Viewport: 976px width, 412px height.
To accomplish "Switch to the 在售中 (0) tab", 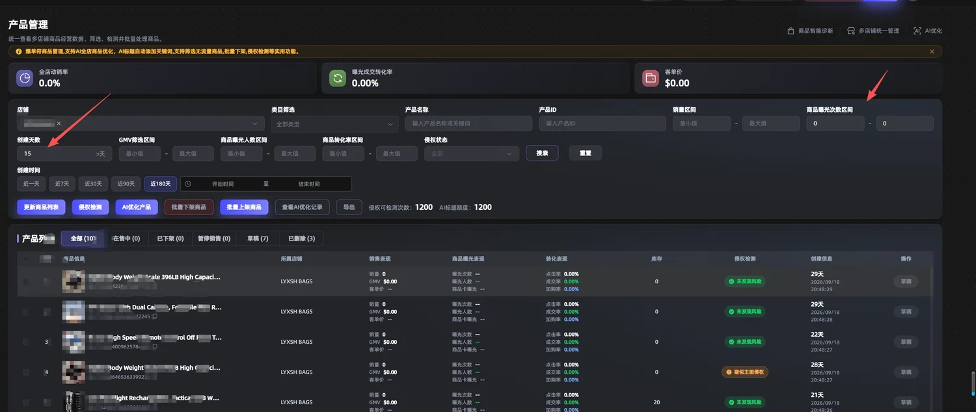I will (x=127, y=238).
